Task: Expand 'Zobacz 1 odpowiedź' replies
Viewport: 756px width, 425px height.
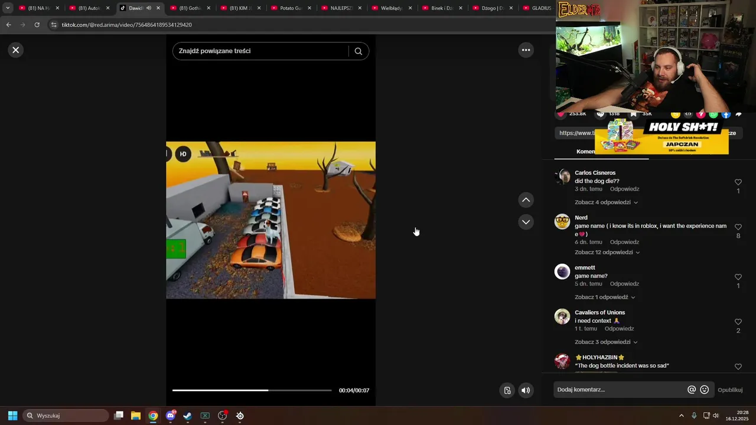Action: (x=605, y=297)
